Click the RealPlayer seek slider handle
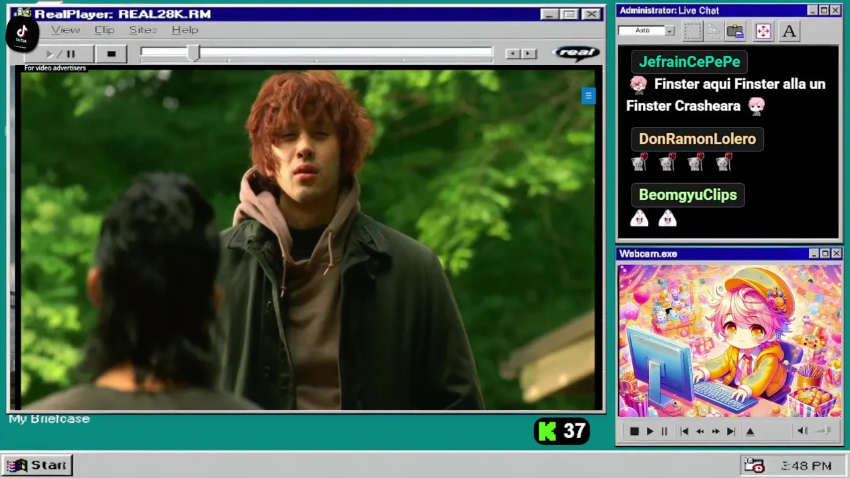Screen dimensions: 850x478 pyautogui.click(x=193, y=53)
